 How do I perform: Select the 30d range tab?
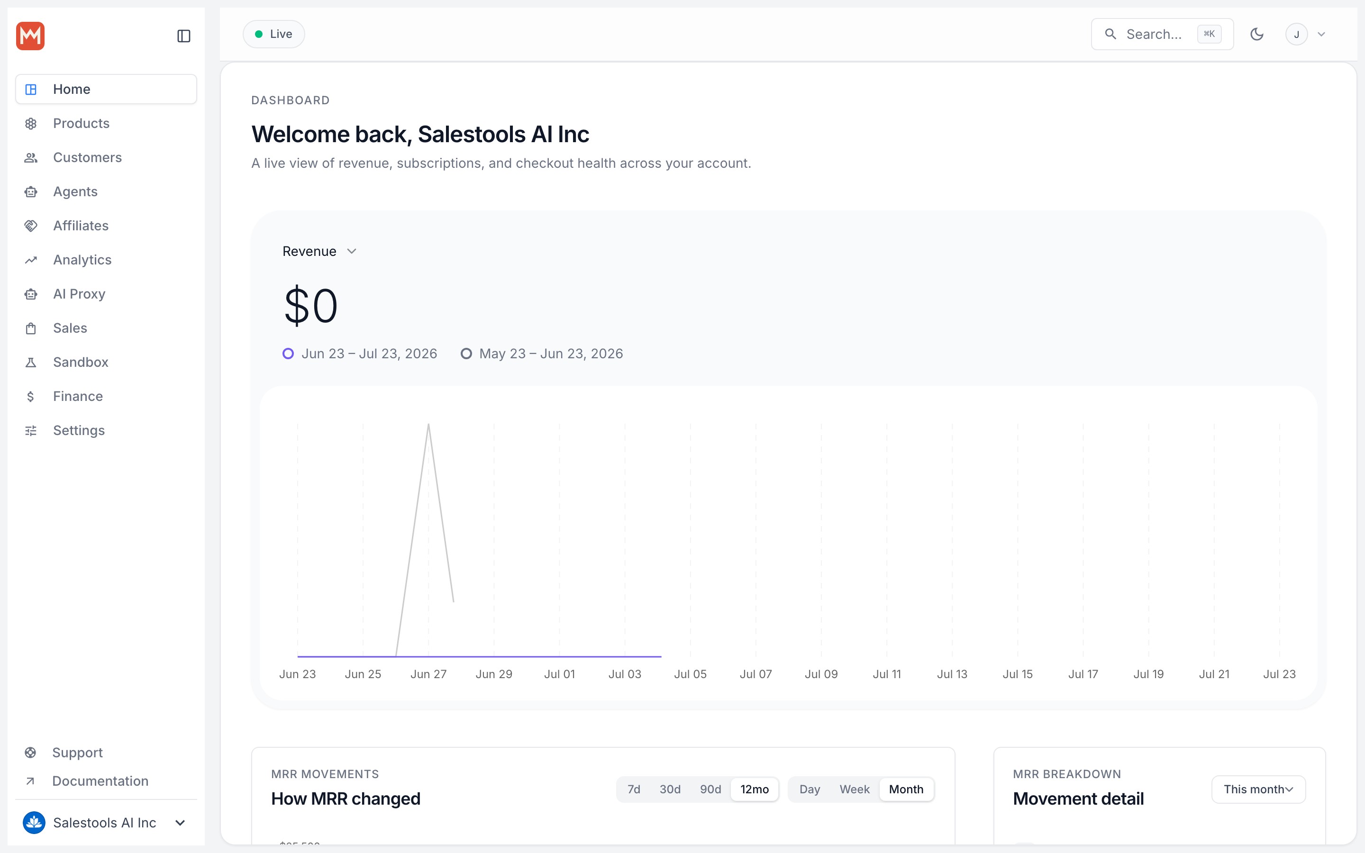click(670, 789)
